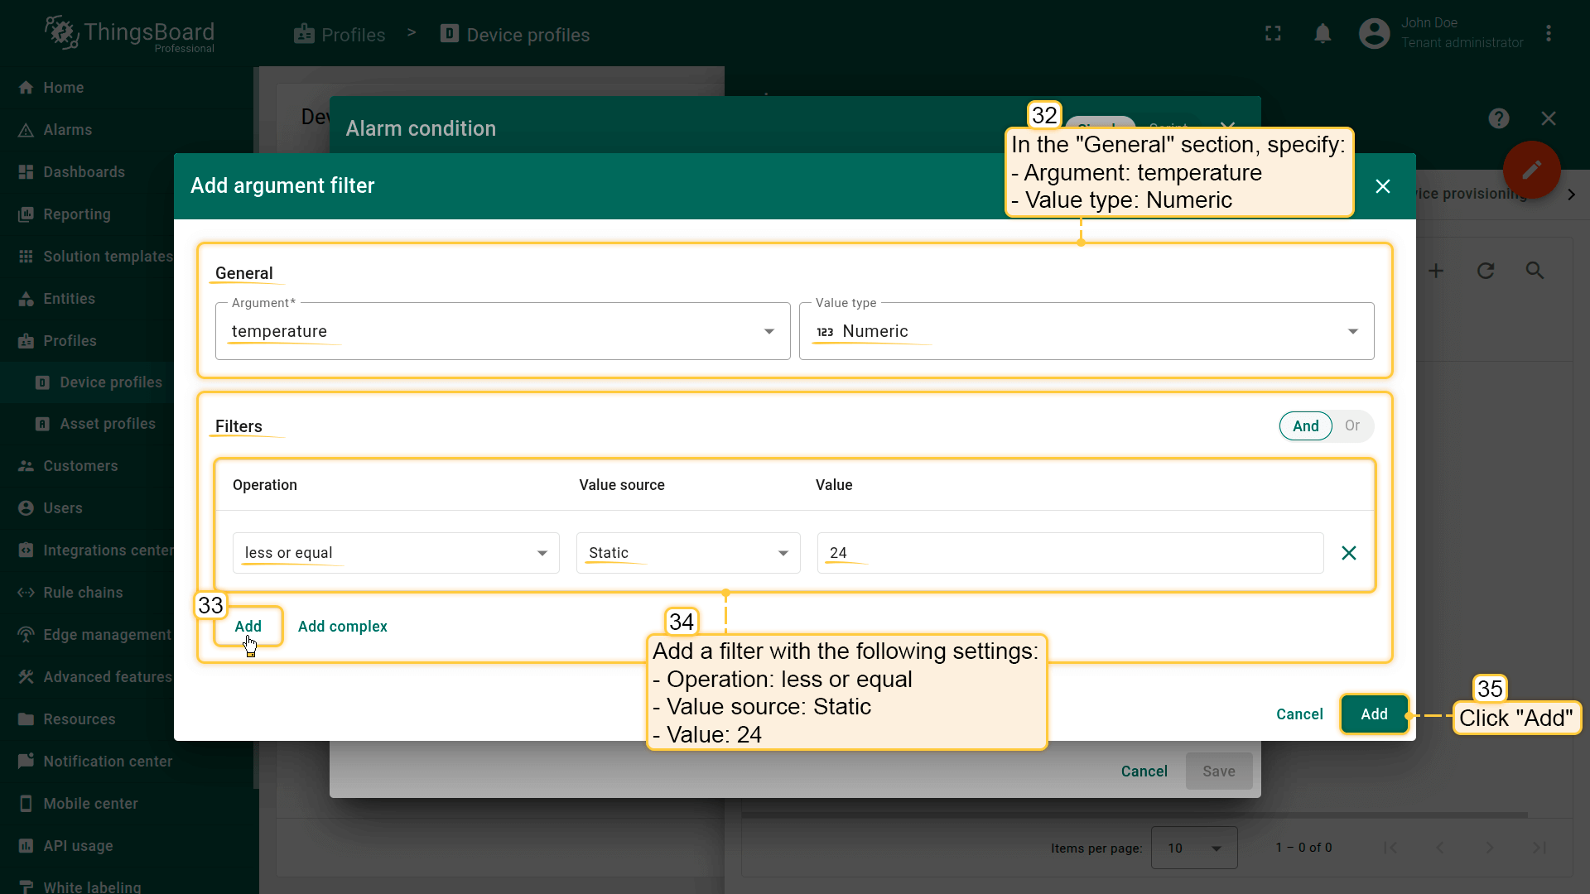Click the notifications bell icon
Viewport: 1590px width, 894px height.
point(1323,34)
